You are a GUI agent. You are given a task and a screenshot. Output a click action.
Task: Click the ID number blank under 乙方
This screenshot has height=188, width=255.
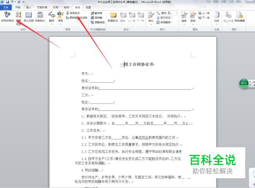(x=145, y=109)
